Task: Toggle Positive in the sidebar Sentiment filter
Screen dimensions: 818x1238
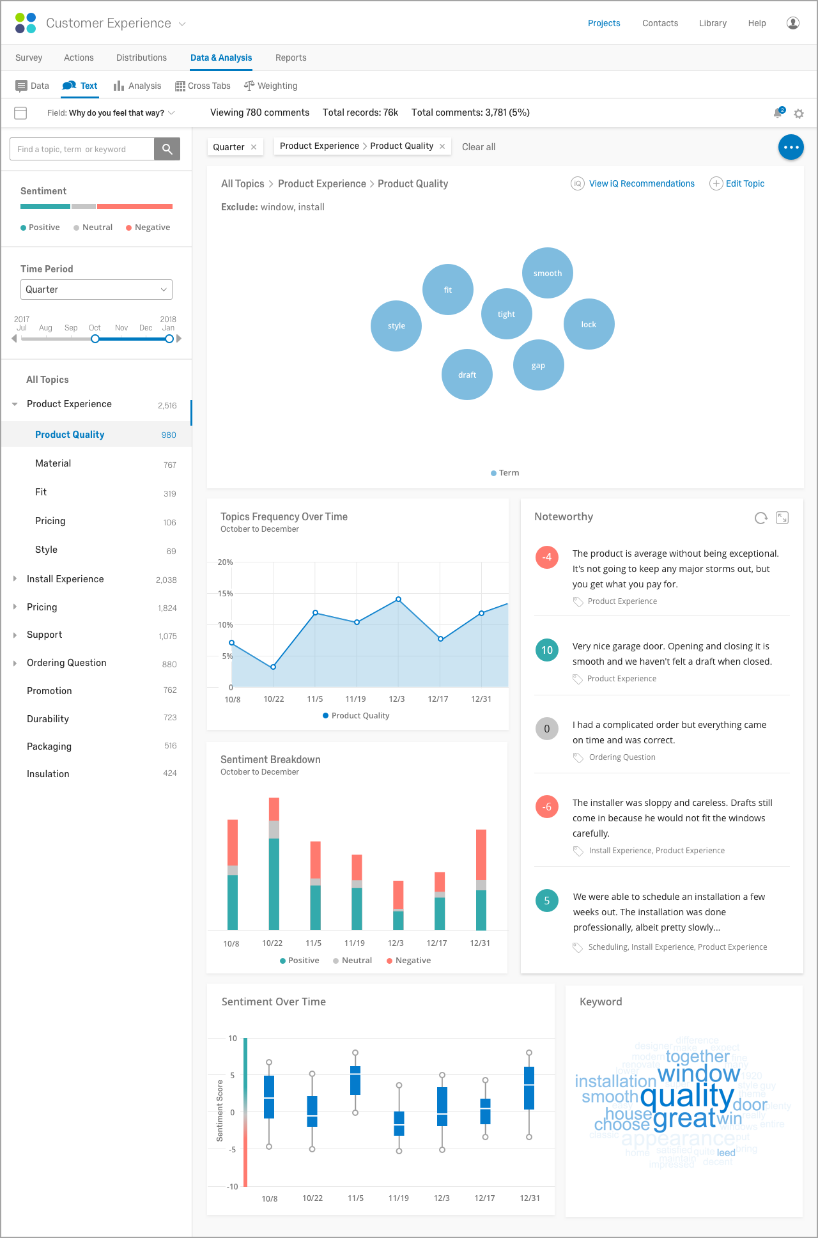Action: pos(40,228)
